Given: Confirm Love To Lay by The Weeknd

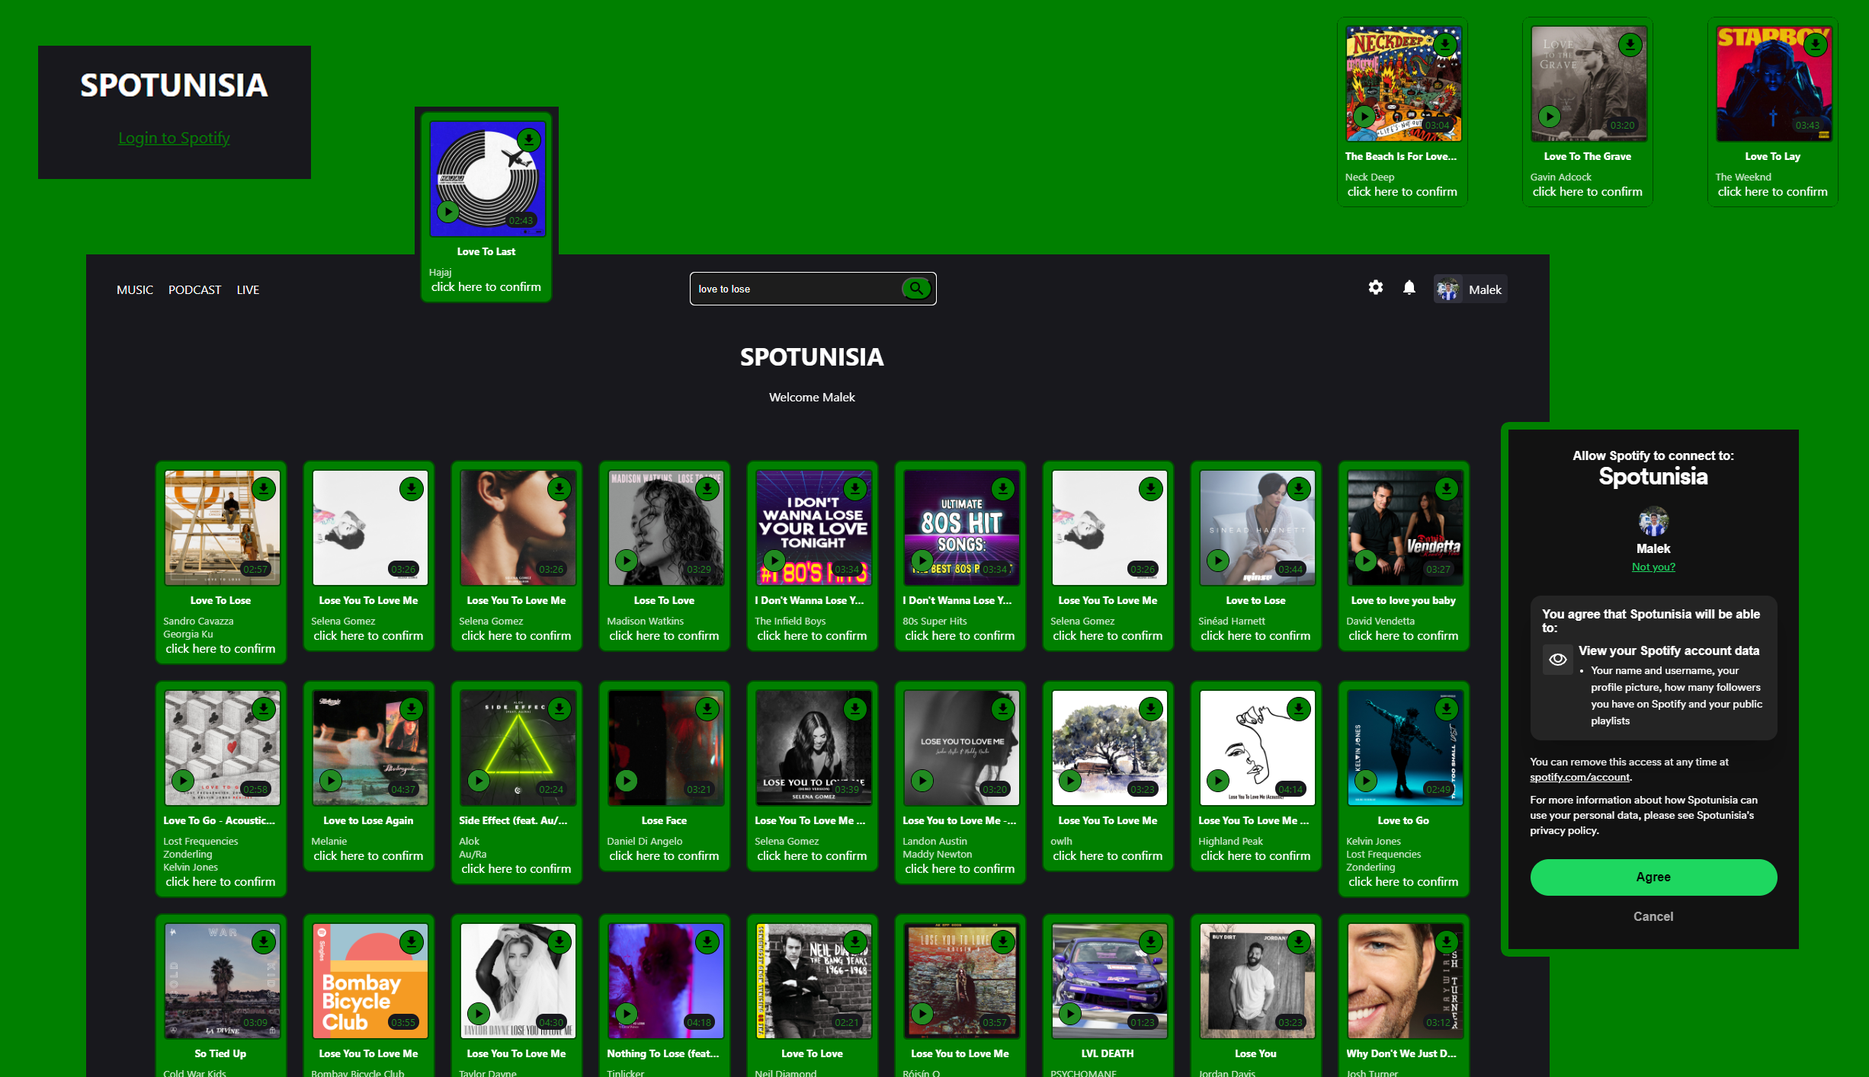Looking at the screenshot, I should [1773, 192].
